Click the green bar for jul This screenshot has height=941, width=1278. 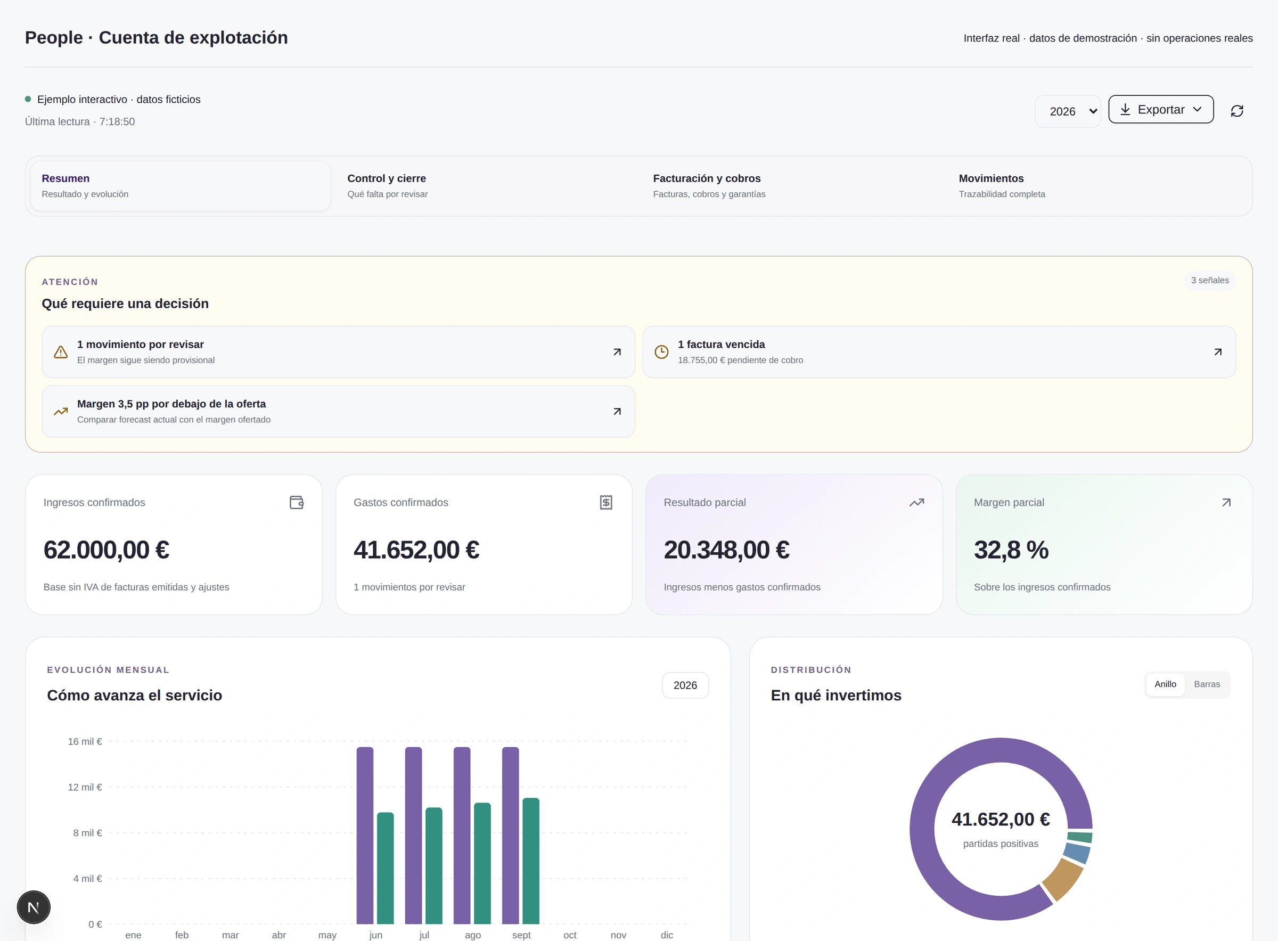pyautogui.click(x=434, y=866)
